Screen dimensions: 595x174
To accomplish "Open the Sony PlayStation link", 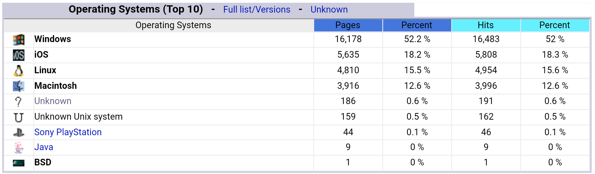I will [68, 132].
